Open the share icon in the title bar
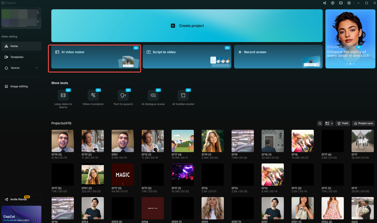The image size is (377, 223). coord(324,3)
